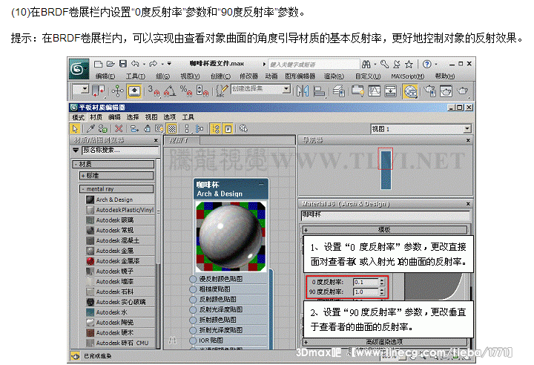Open the 模式 menu in material editor
534x365 pixels.
coord(78,117)
